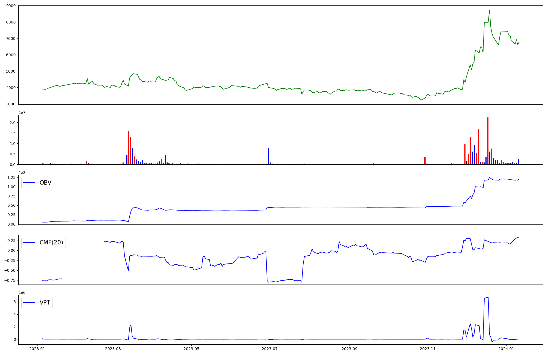
Task: Click the 2023-01 x-axis date label
Action: [37, 349]
